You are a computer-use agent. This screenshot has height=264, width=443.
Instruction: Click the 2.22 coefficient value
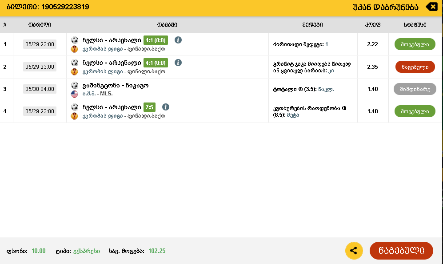[372, 44]
